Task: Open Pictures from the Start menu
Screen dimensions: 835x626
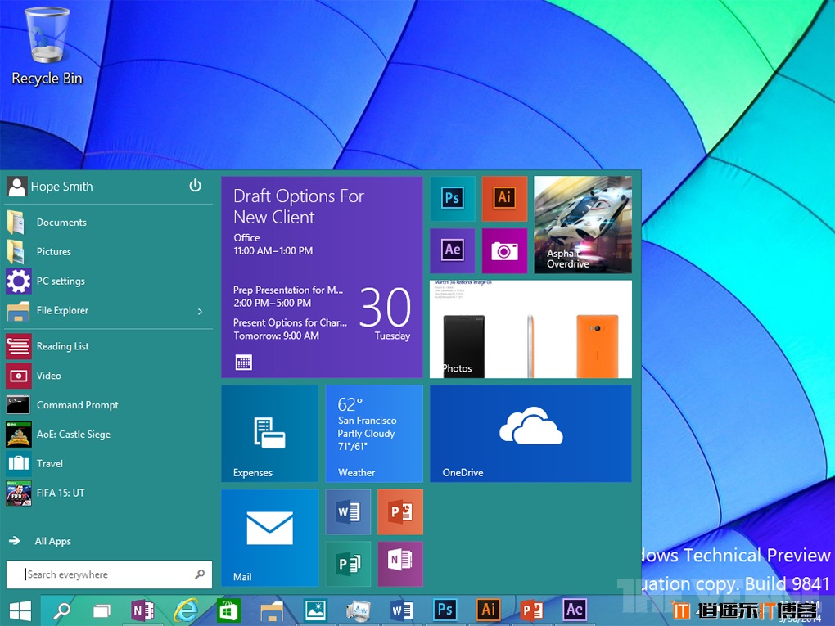Action: pyautogui.click(x=109, y=252)
